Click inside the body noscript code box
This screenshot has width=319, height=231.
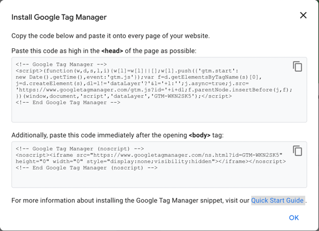click(x=159, y=165)
